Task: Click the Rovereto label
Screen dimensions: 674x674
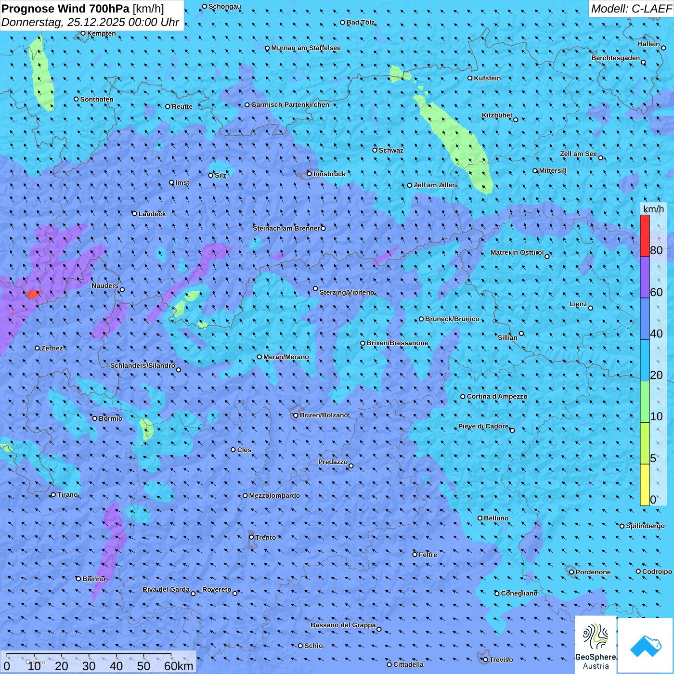Action: click(217, 590)
